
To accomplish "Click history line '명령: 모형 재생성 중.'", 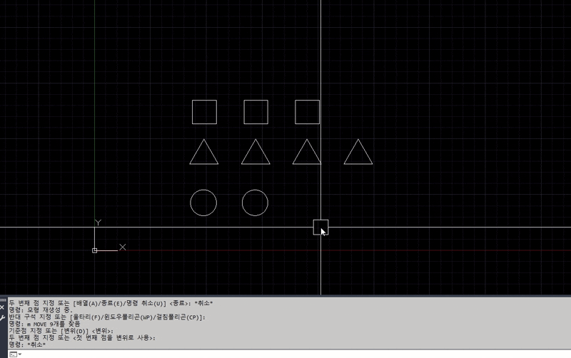I will 41,310.
